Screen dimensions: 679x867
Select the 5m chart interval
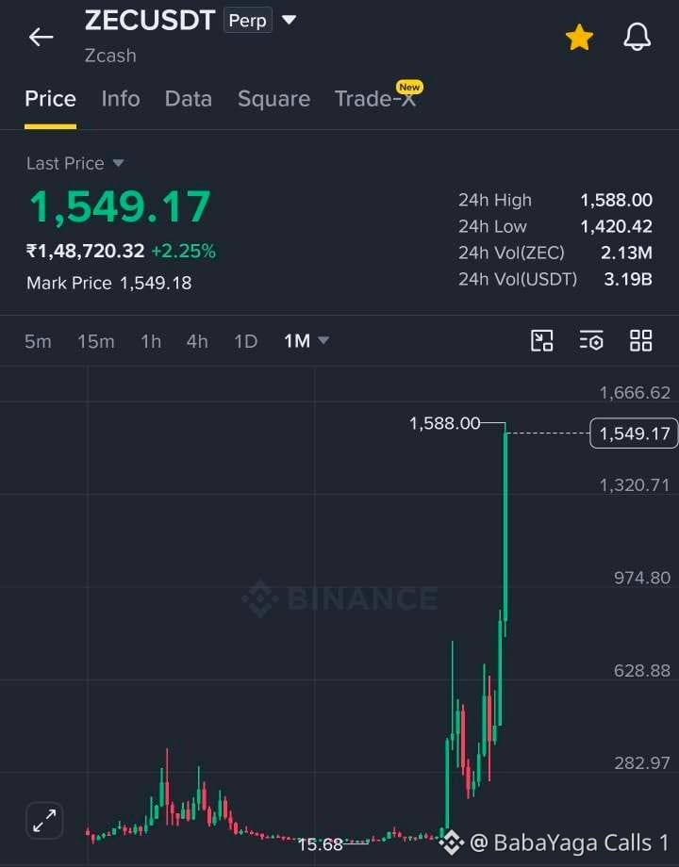[x=38, y=342]
